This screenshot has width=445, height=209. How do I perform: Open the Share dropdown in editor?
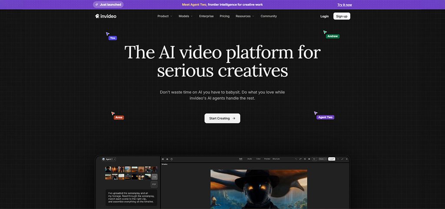322,159
